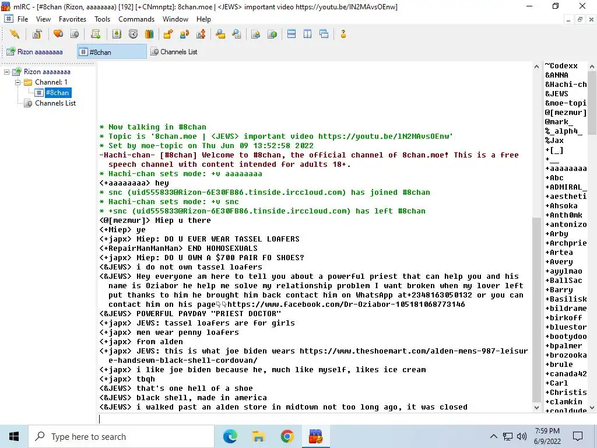Select ~Codexx in the nicklist
597x448 pixels.
coord(561,65)
